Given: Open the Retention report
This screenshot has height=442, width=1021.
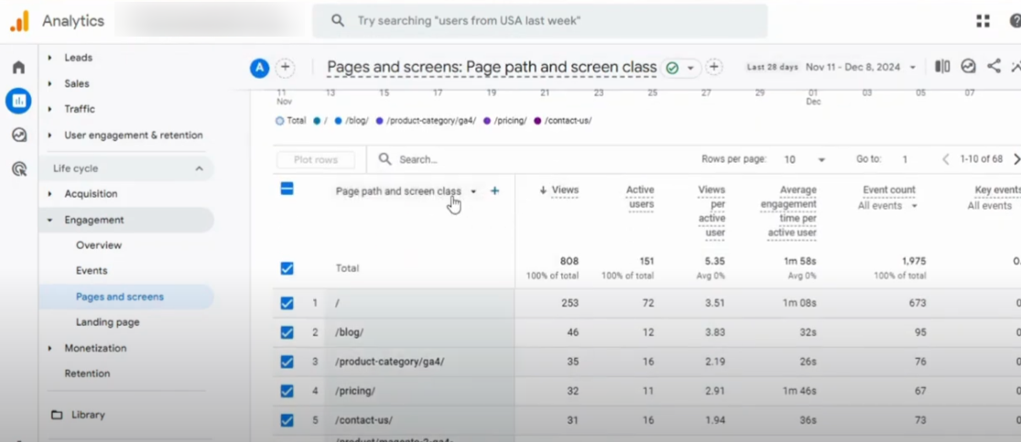Looking at the screenshot, I should 87,373.
